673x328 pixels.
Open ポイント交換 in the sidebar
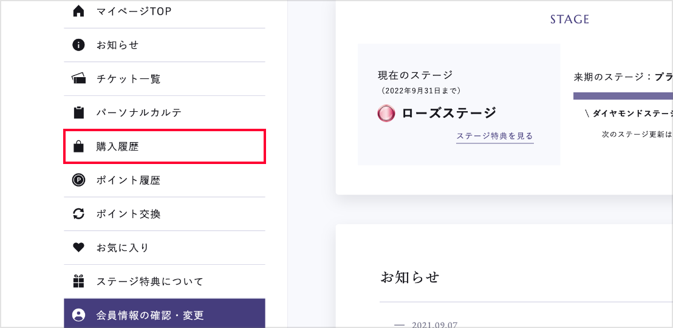point(128,214)
